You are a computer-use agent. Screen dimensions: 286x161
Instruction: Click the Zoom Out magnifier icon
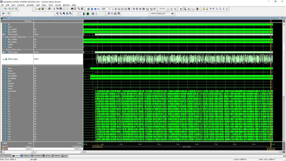point(61,13)
